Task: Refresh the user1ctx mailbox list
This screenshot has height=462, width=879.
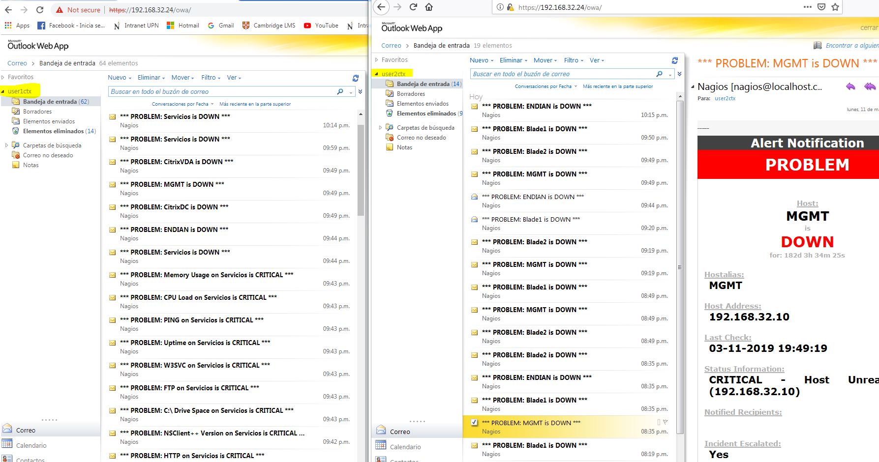Action: pyautogui.click(x=355, y=78)
